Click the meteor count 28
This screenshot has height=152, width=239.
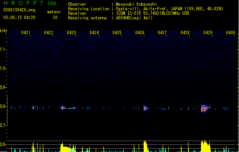(x=55, y=17)
